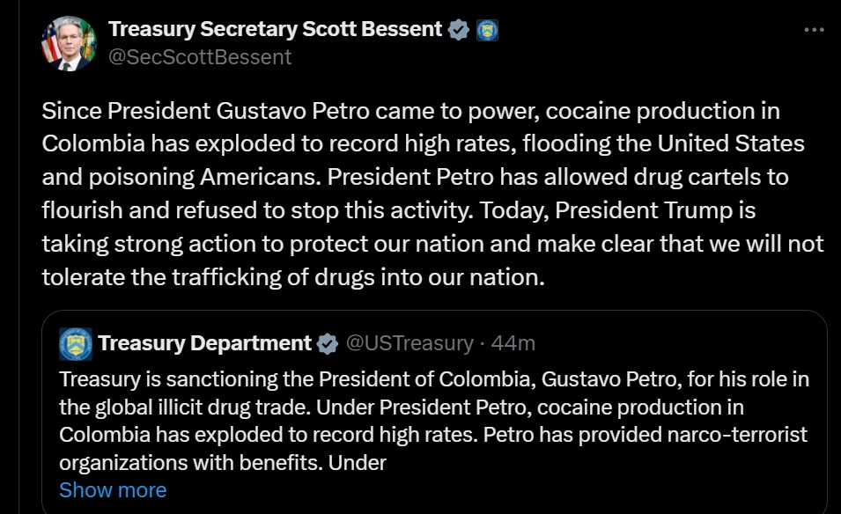Click quoted line starting "the global illicit drug trade"

pyautogui.click(x=401, y=407)
